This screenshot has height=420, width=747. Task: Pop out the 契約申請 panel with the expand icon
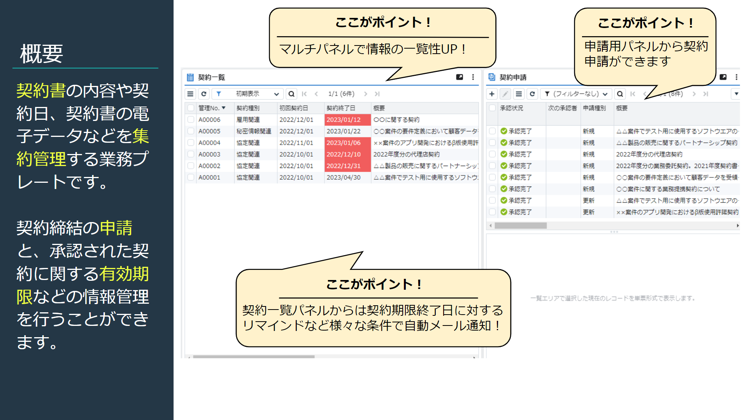724,77
